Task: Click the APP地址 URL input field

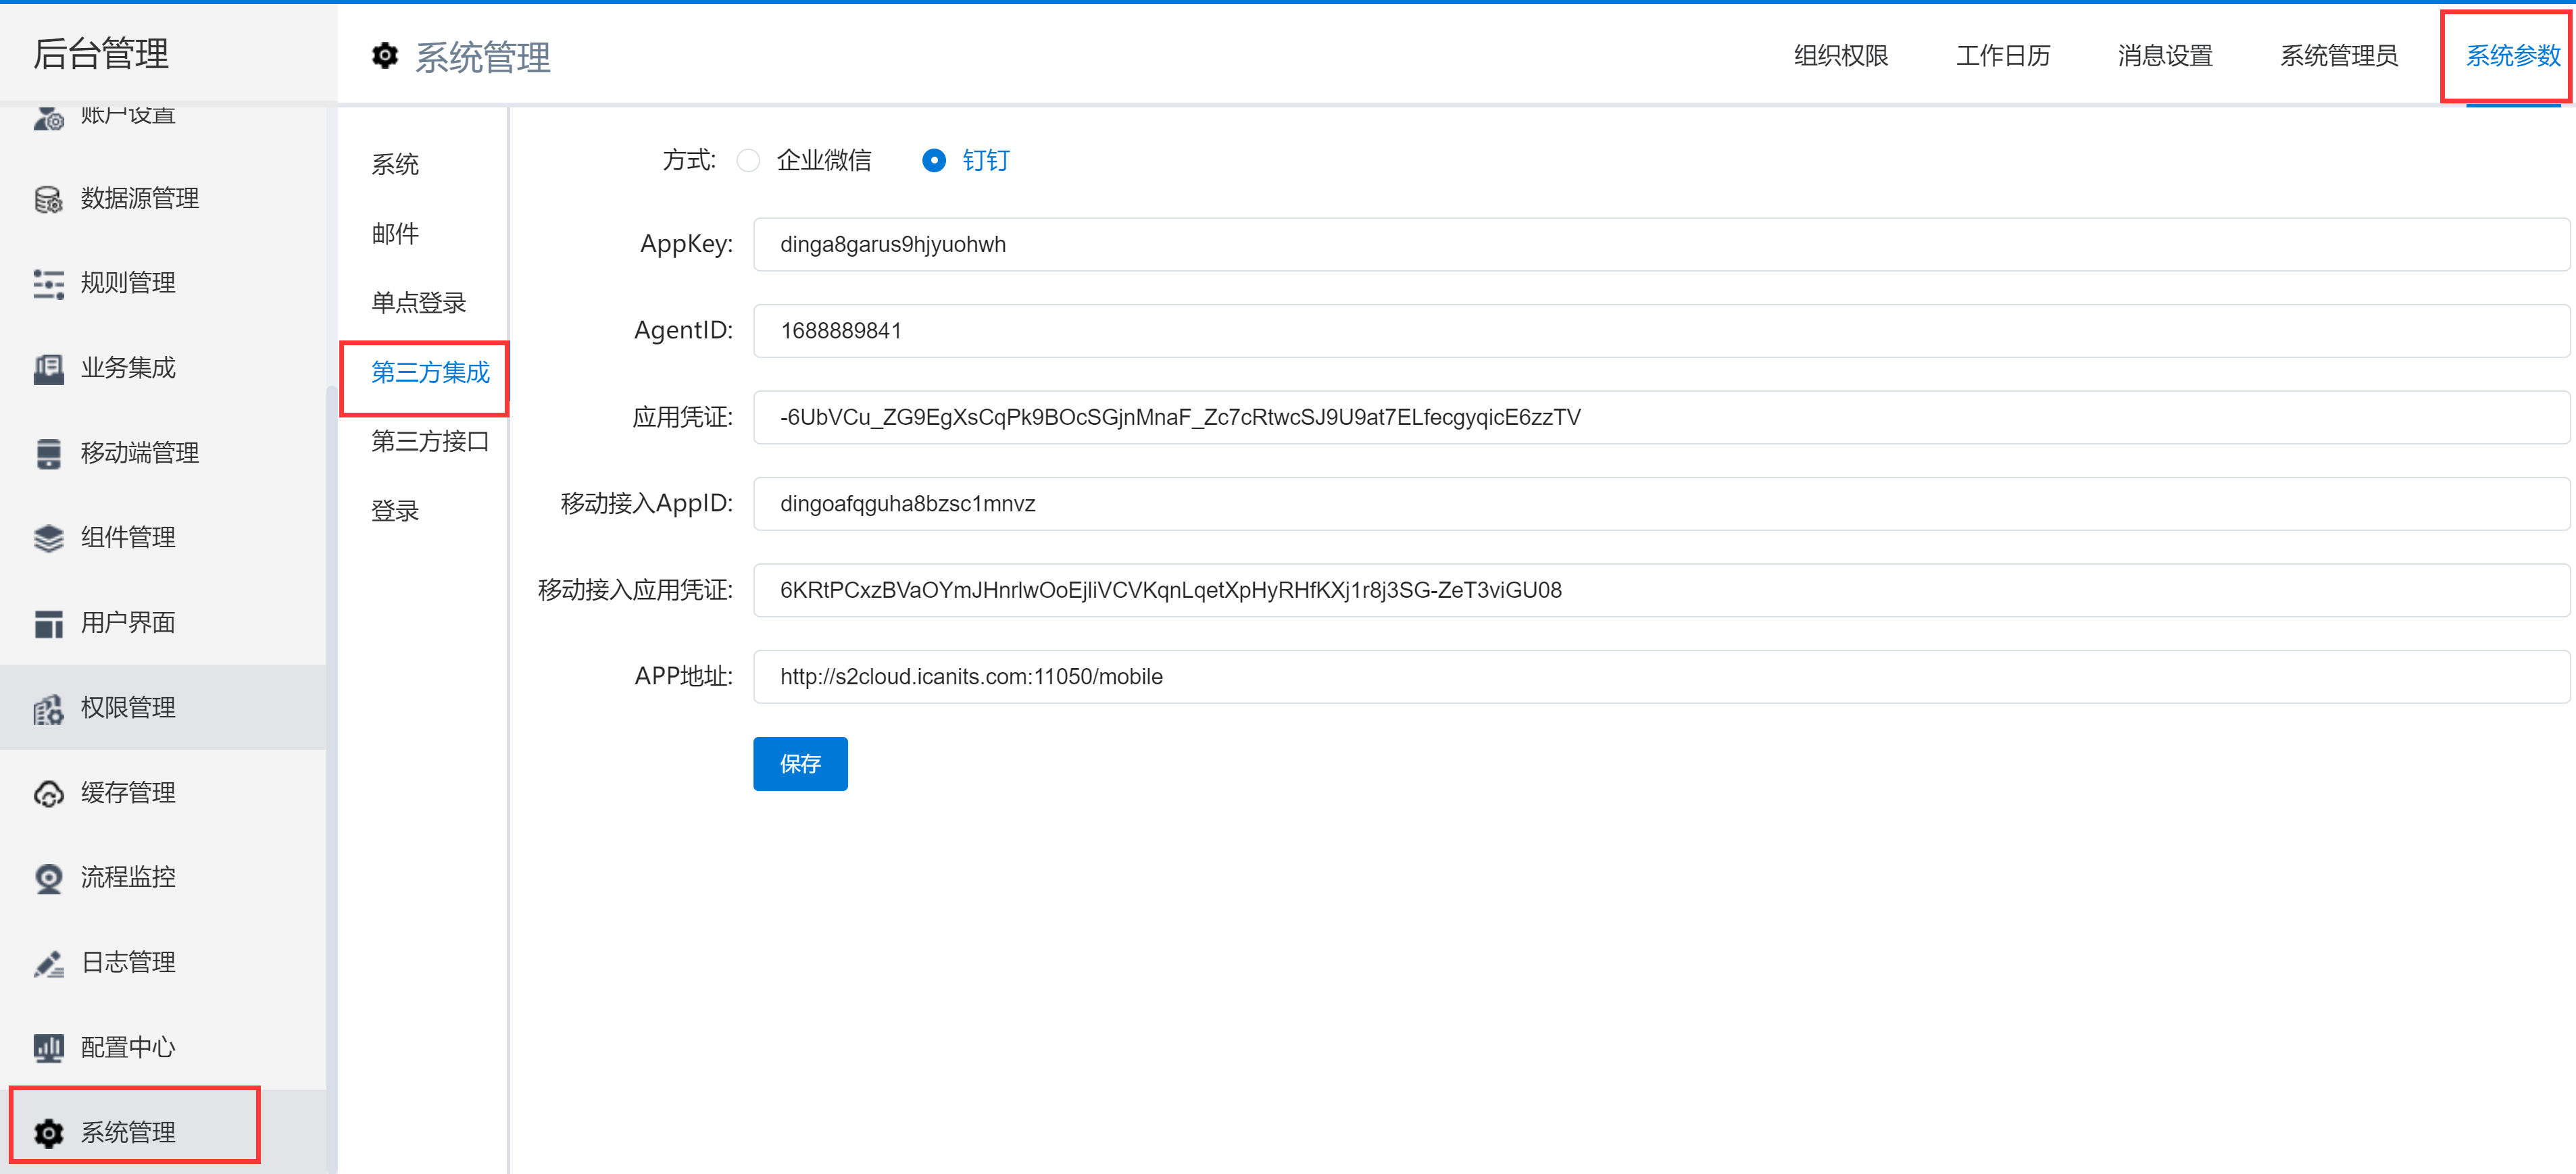Action: [x=1660, y=677]
